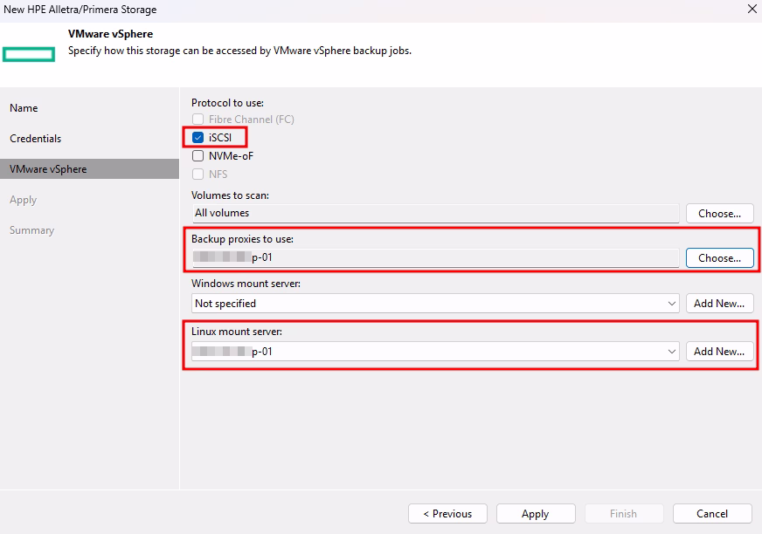The width and height of the screenshot is (762, 534).
Task: Select the VMware vSphere wizard step
Action: coord(48,169)
